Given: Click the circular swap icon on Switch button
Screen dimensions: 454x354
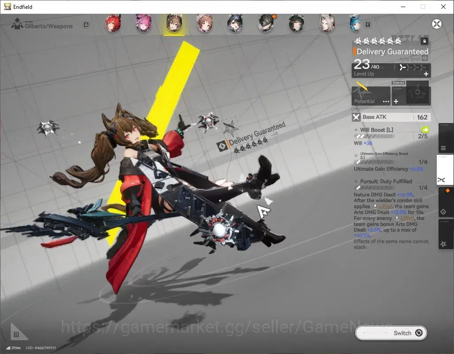Looking at the screenshot, I should (x=419, y=333).
